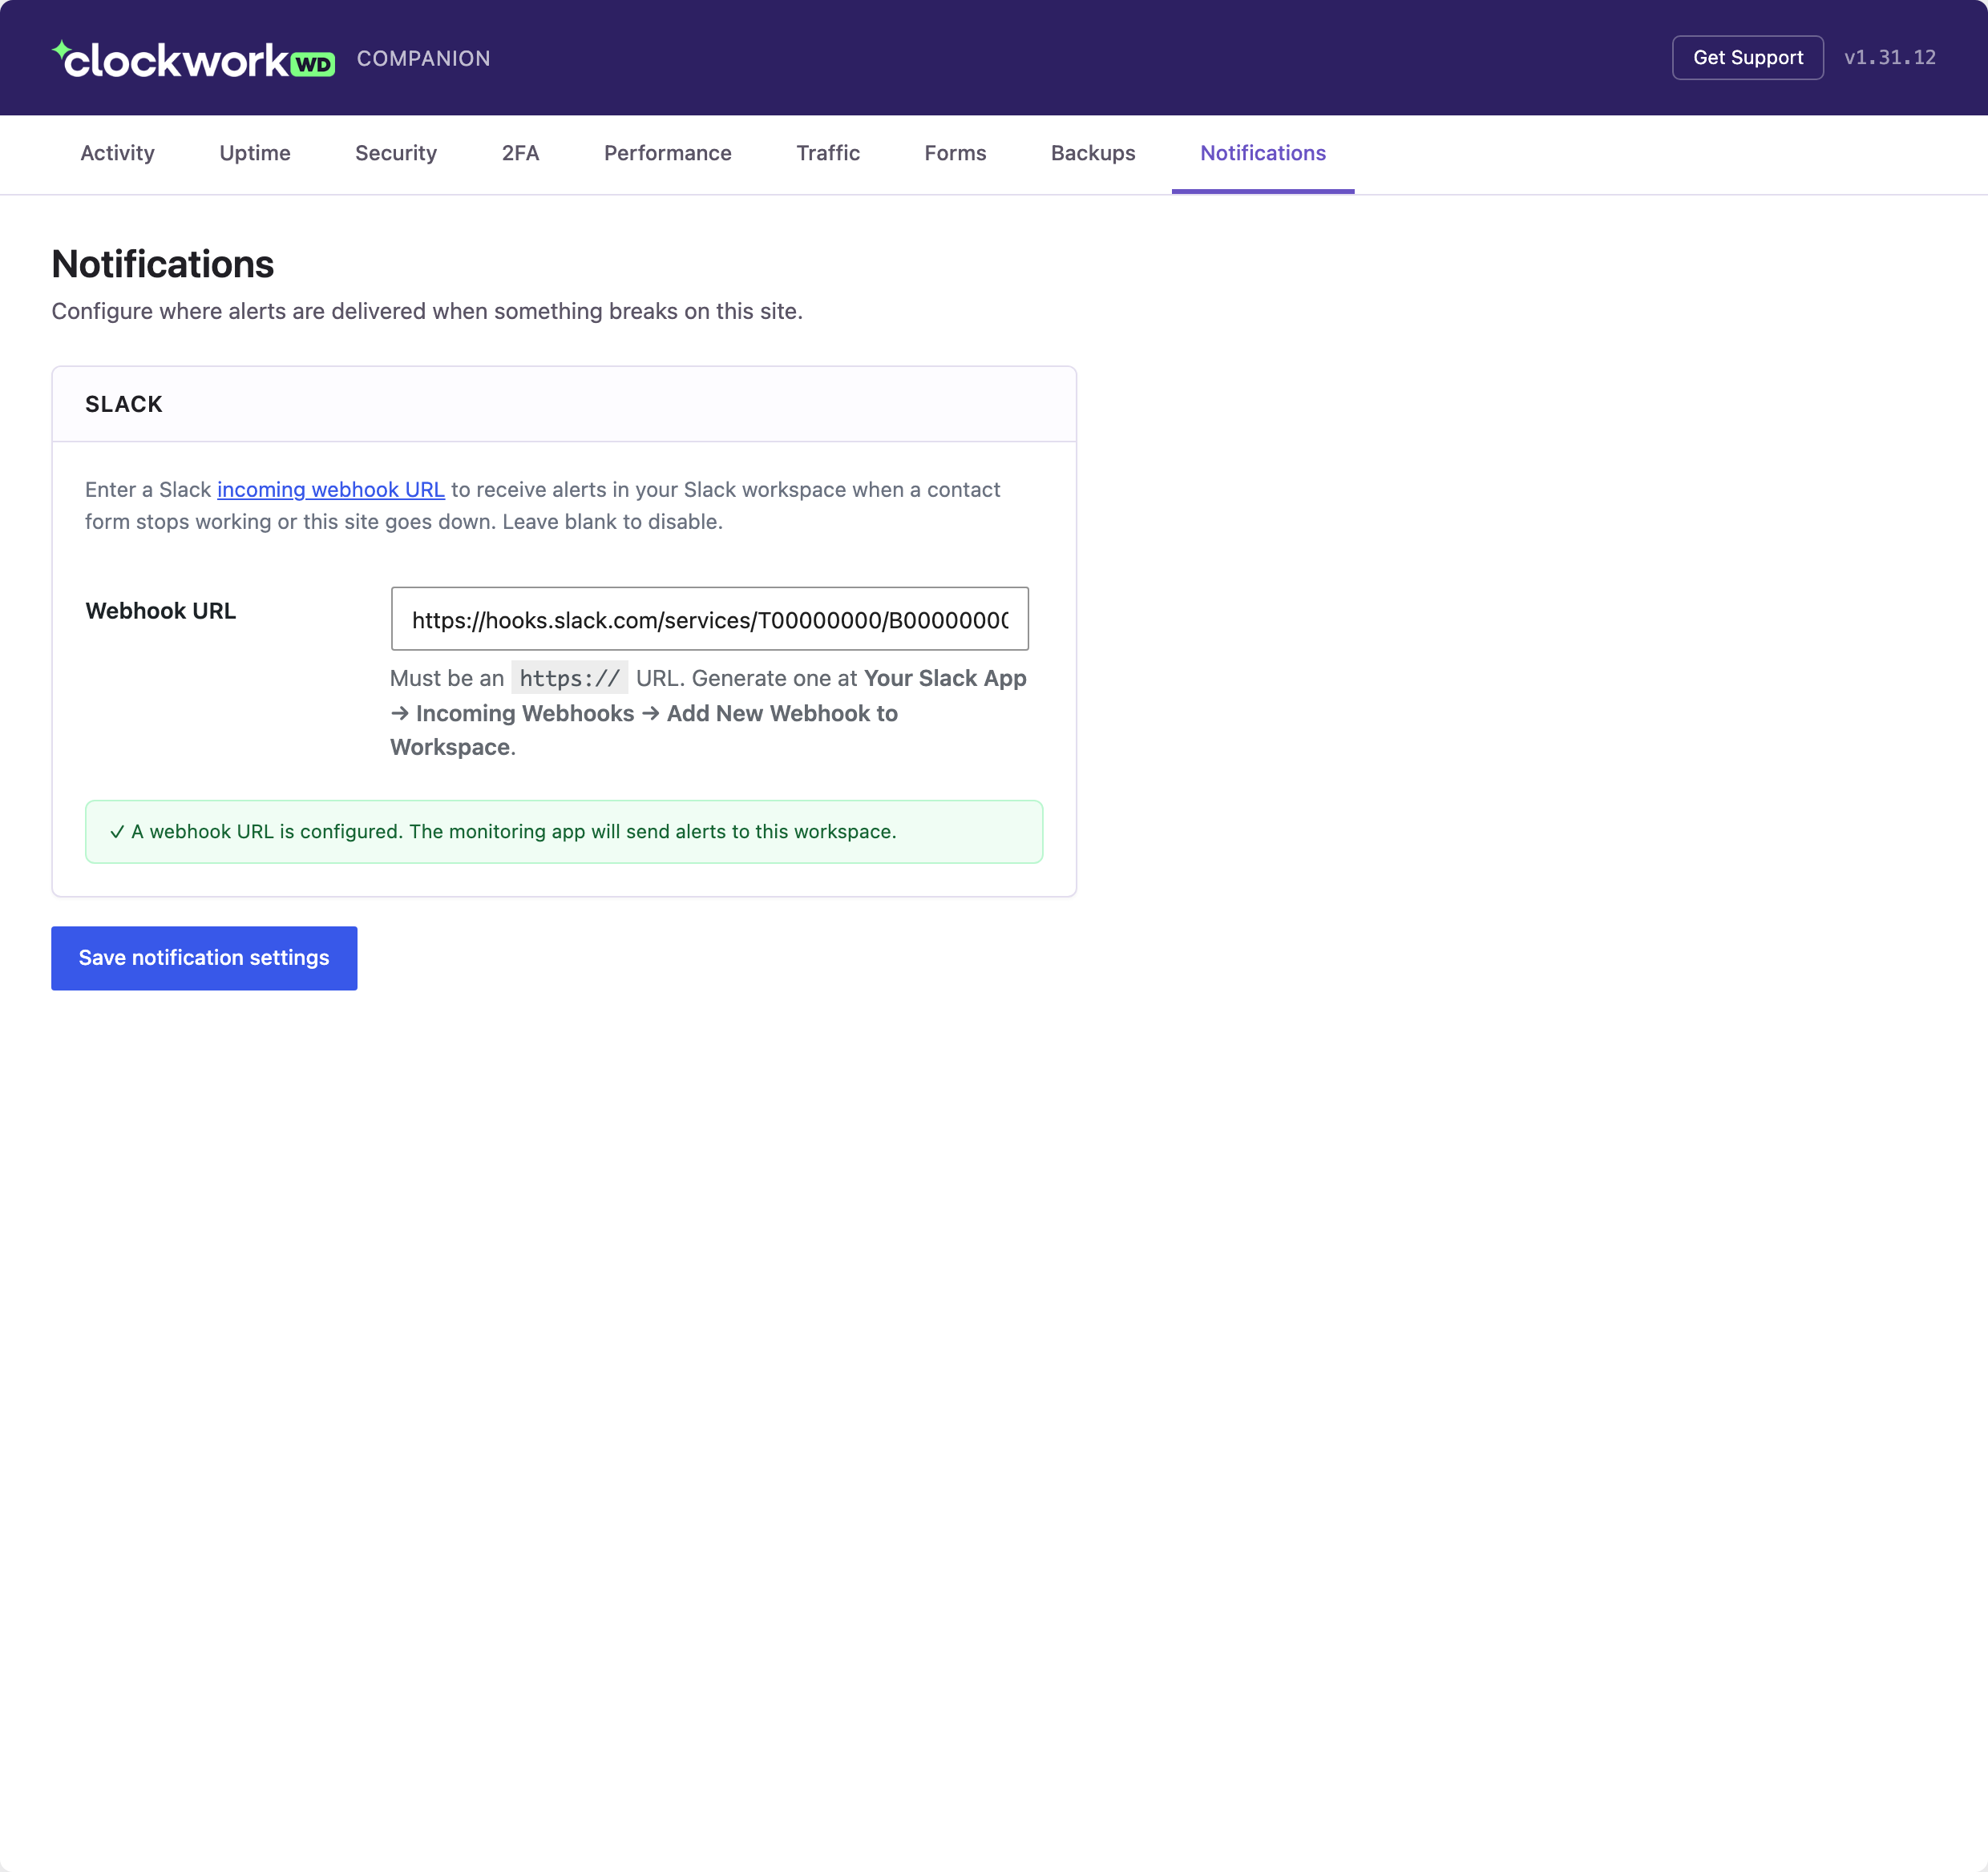The width and height of the screenshot is (1988, 1872).
Task: Click the Notifications page heading
Action: 163,264
